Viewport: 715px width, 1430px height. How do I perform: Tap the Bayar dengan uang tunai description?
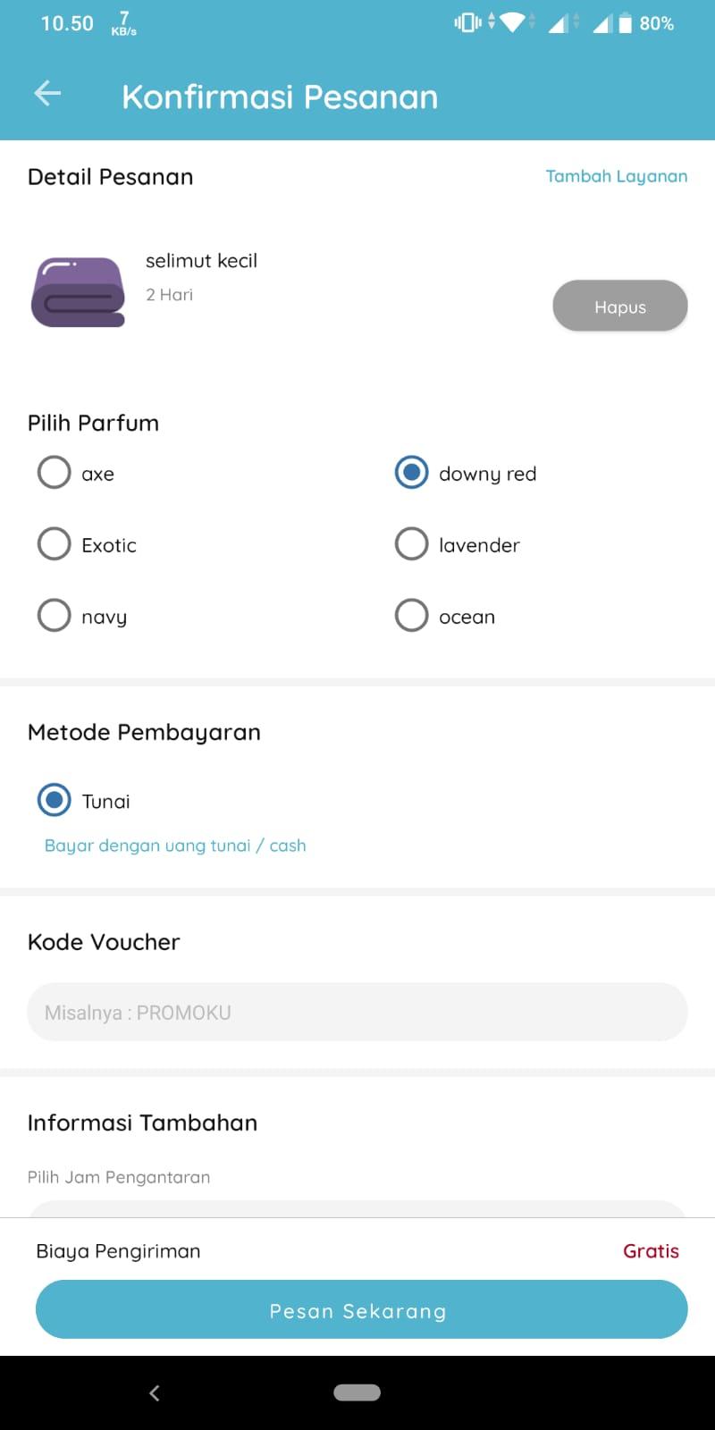point(175,845)
